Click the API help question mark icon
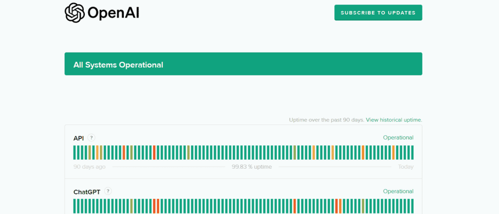499x214 pixels. click(x=91, y=138)
